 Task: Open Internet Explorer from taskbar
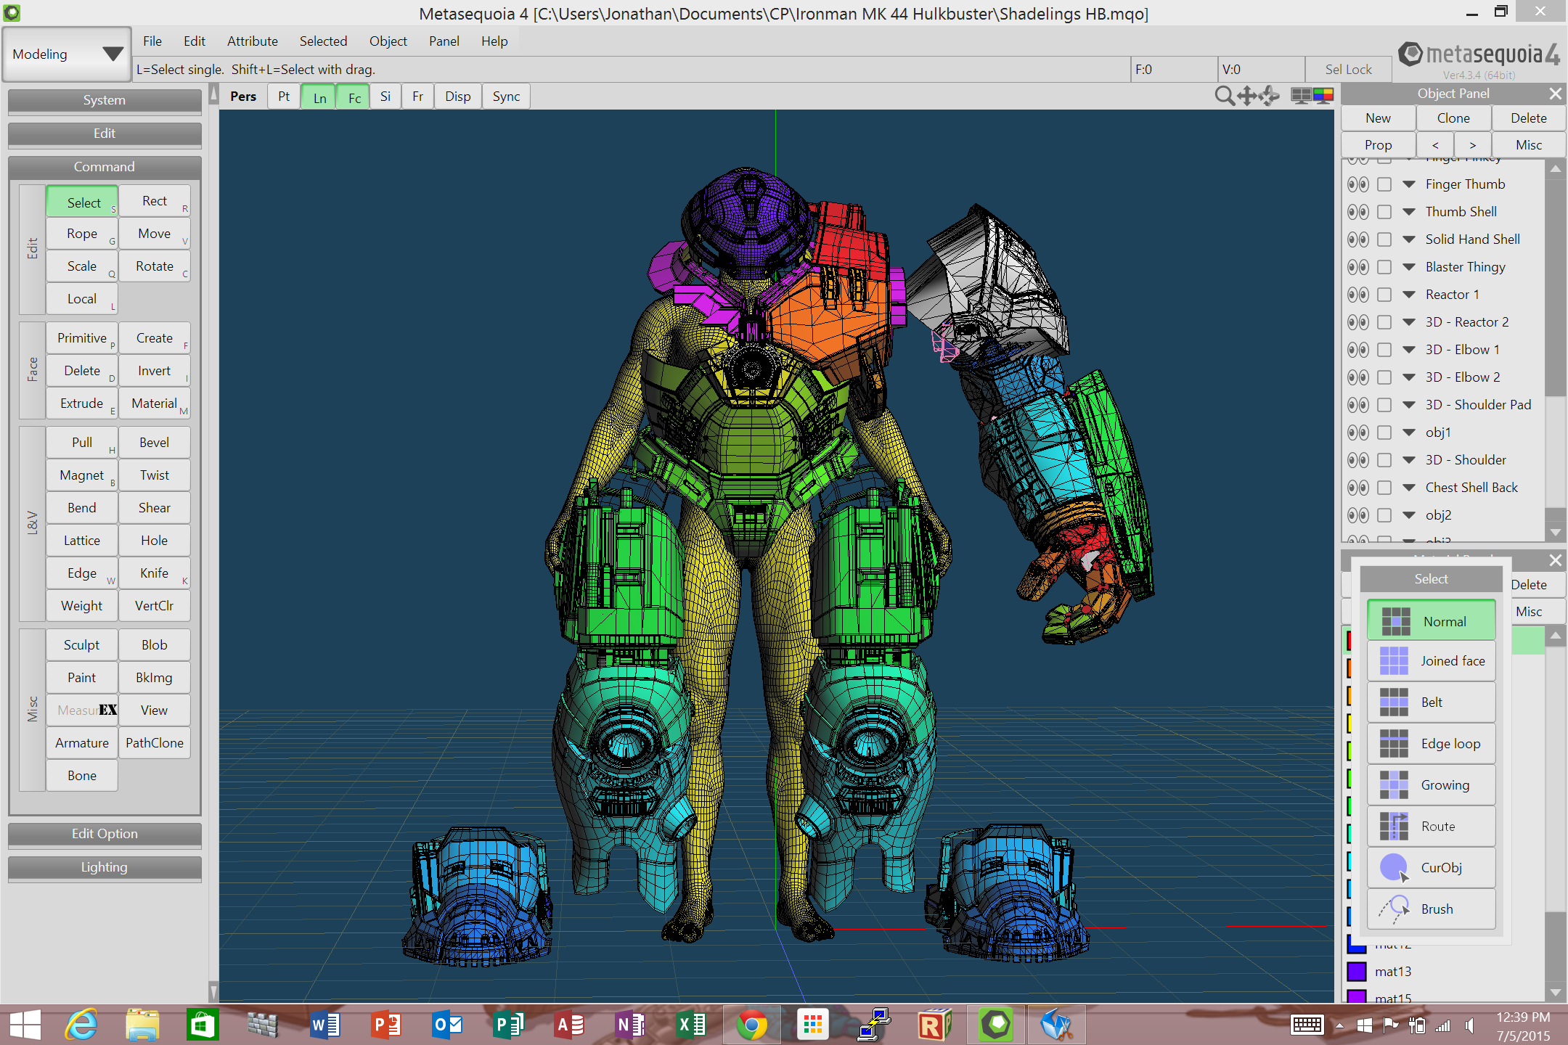click(x=81, y=1025)
